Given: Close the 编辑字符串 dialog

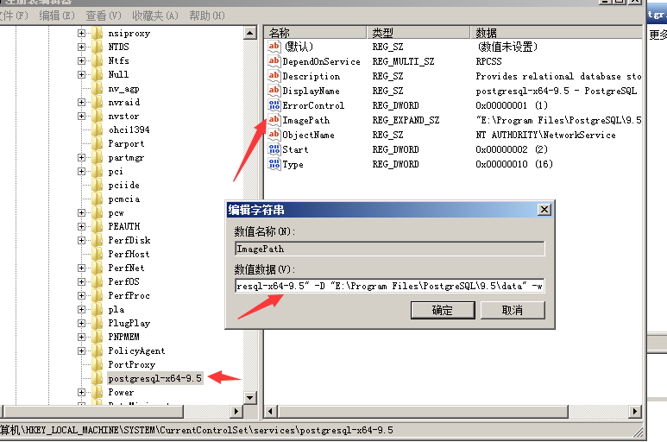Looking at the screenshot, I should pyautogui.click(x=544, y=210).
